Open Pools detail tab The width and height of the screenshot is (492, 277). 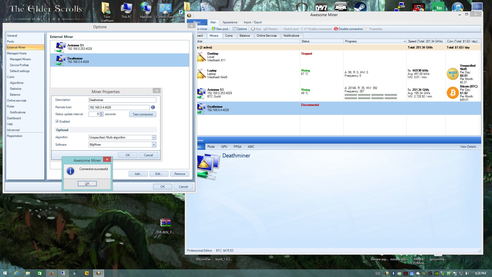click(x=211, y=147)
